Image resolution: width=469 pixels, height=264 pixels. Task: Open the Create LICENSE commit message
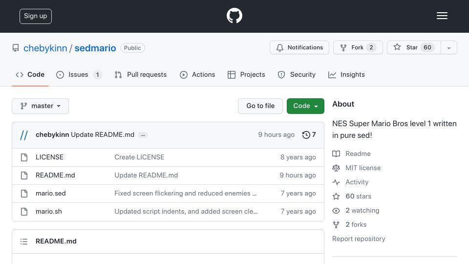click(x=139, y=157)
